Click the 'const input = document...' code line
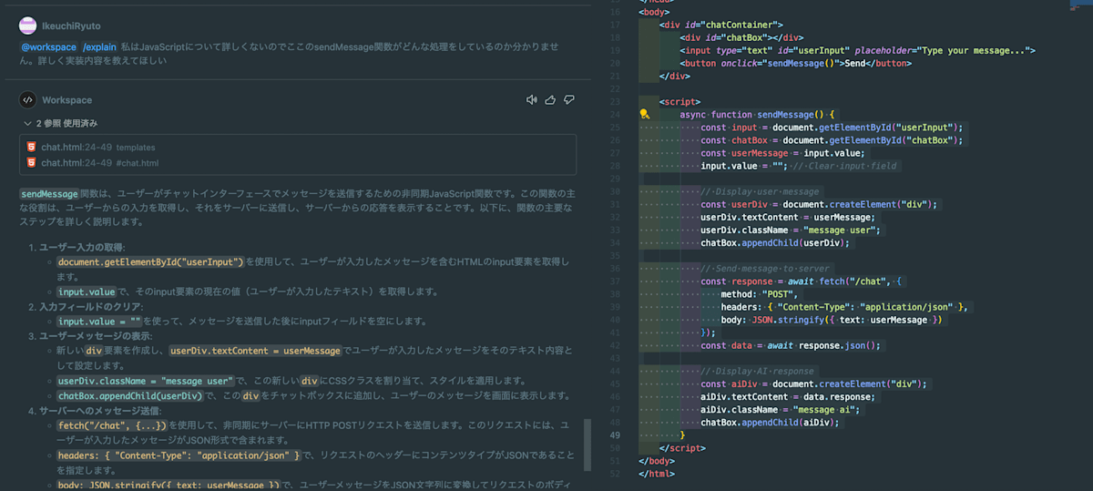The width and height of the screenshot is (1093, 491). tap(832, 128)
